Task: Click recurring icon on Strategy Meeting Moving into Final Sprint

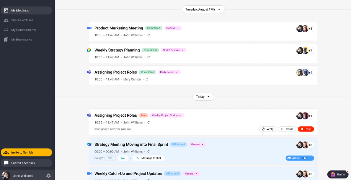Action: click(149, 151)
